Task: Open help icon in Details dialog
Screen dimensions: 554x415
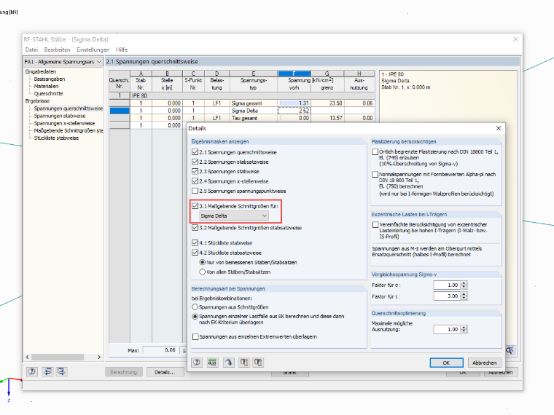Action: [197, 363]
